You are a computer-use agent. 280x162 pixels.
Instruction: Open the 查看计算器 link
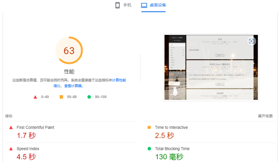pyautogui.click(x=73, y=86)
